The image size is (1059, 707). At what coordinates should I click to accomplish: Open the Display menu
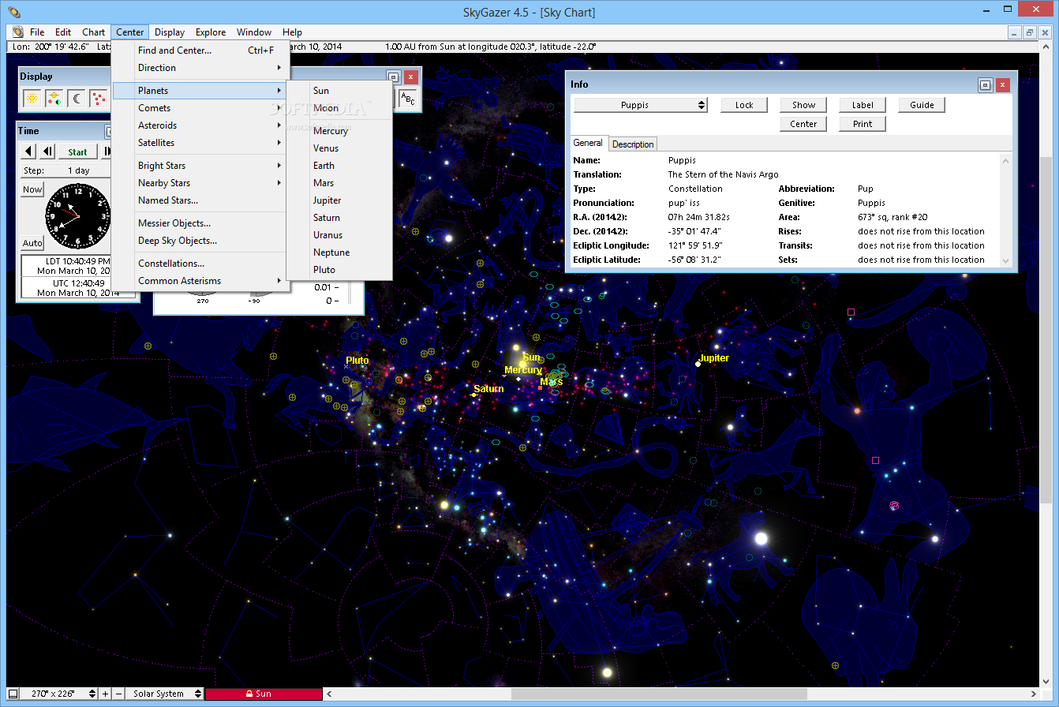[x=170, y=32]
